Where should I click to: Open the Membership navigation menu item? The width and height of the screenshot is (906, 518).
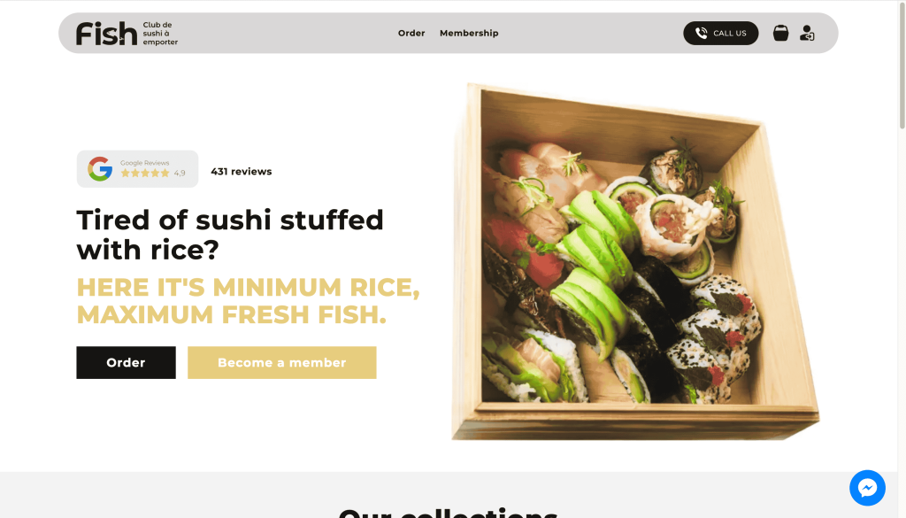[469, 33]
